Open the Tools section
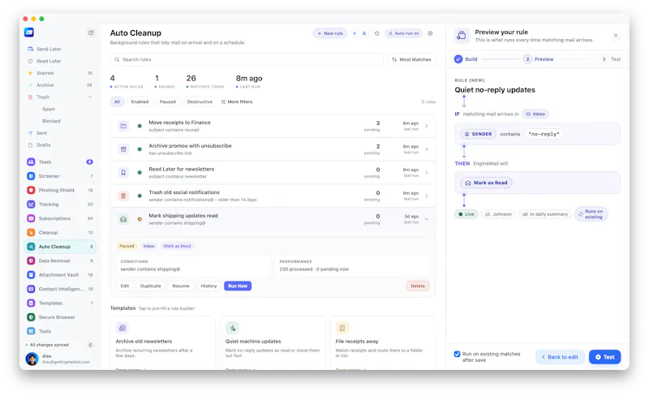 pos(45,331)
